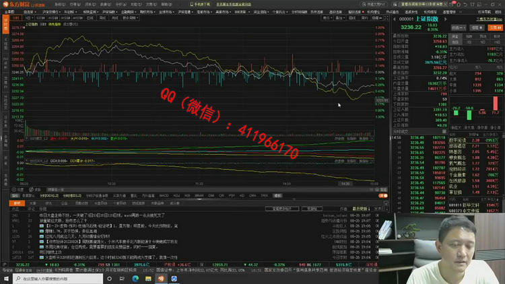The width and height of the screenshot is (505, 284).
Task: Open the 数据 menu
Action: point(105,5)
